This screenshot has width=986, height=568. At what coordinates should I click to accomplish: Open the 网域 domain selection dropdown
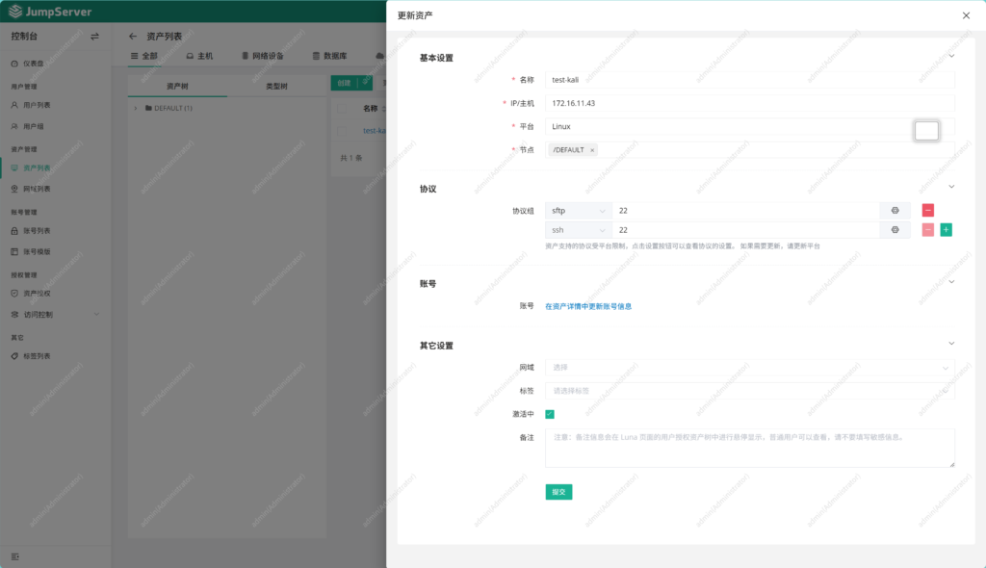pos(749,368)
